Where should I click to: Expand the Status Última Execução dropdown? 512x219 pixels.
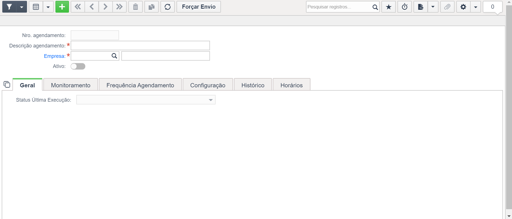pyautogui.click(x=211, y=100)
